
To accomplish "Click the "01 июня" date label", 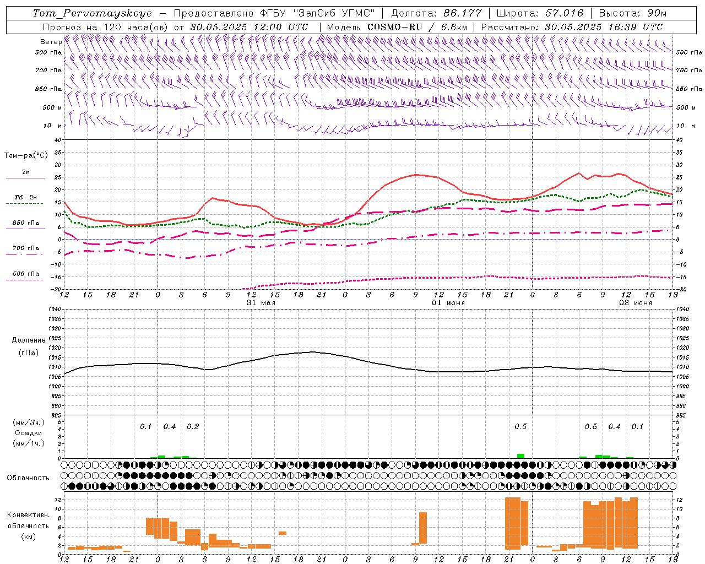I will pyautogui.click(x=448, y=303).
